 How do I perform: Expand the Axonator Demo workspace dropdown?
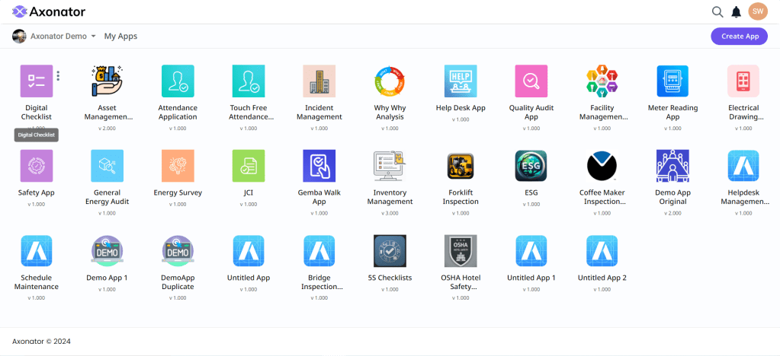coord(93,37)
